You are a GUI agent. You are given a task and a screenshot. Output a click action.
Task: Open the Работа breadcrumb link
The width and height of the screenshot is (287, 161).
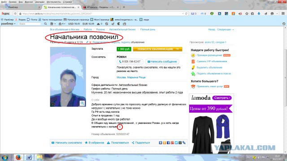[x=88, y=30]
